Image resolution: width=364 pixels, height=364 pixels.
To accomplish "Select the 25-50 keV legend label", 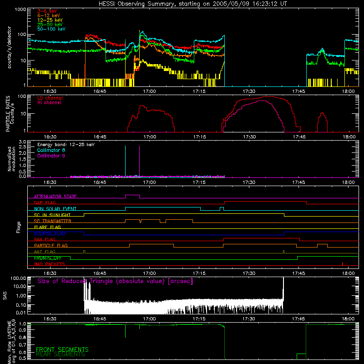I will 50,25.
